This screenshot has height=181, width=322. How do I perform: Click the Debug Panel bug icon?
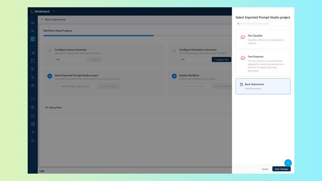click(x=47, y=107)
